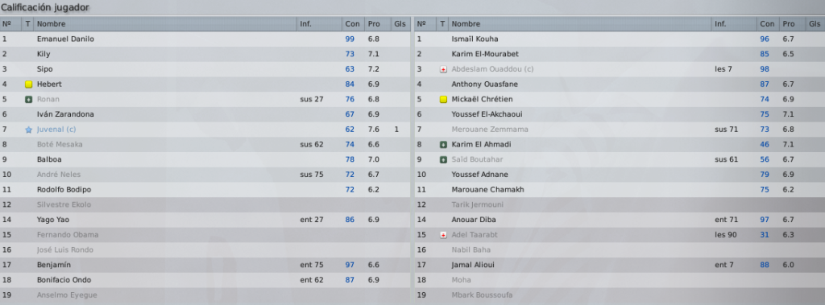Sort left table by Con column

coord(353,23)
